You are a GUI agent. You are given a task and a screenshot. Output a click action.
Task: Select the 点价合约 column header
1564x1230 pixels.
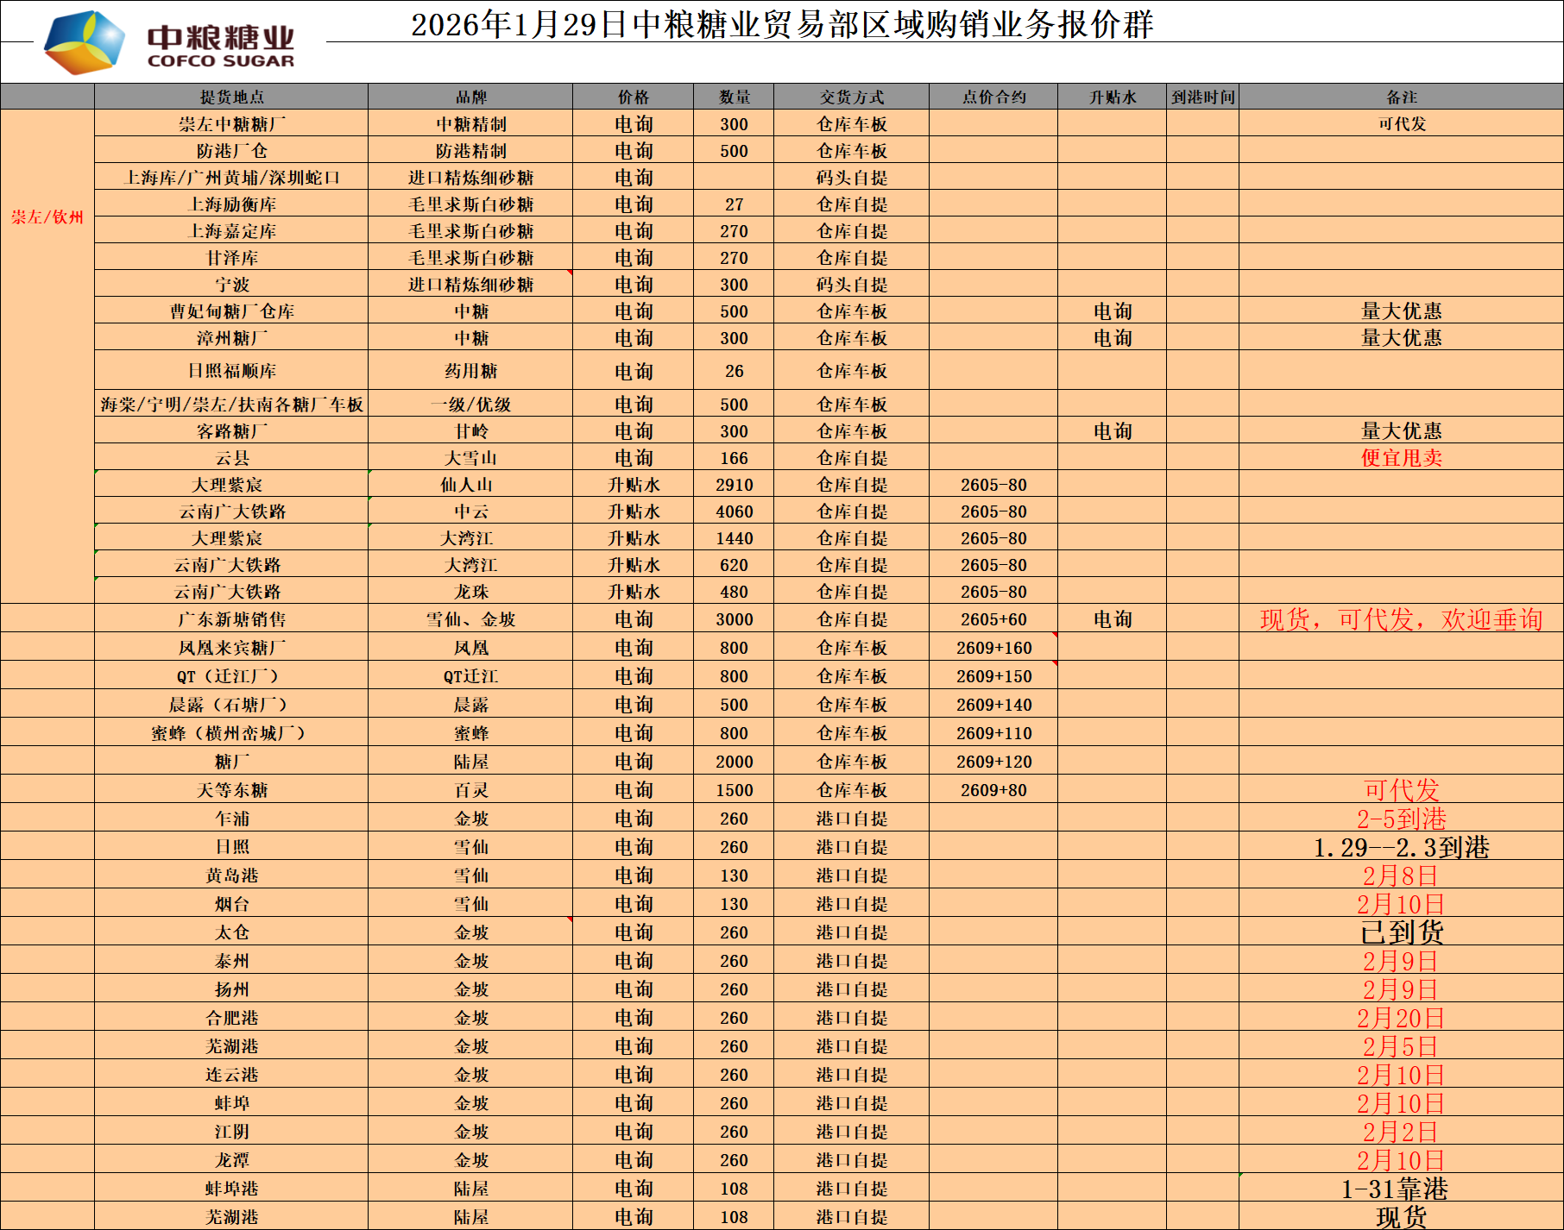(x=993, y=97)
